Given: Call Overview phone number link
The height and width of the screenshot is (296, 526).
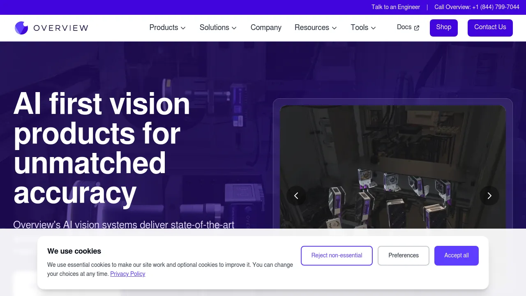Looking at the screenshot, I should pos(477,7).
